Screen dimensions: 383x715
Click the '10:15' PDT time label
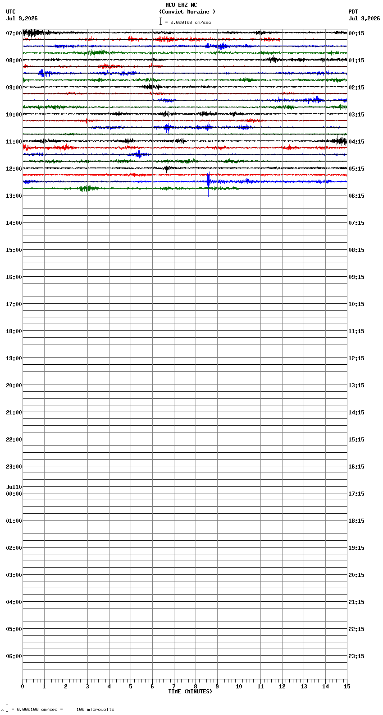click(x=356, y=304)
